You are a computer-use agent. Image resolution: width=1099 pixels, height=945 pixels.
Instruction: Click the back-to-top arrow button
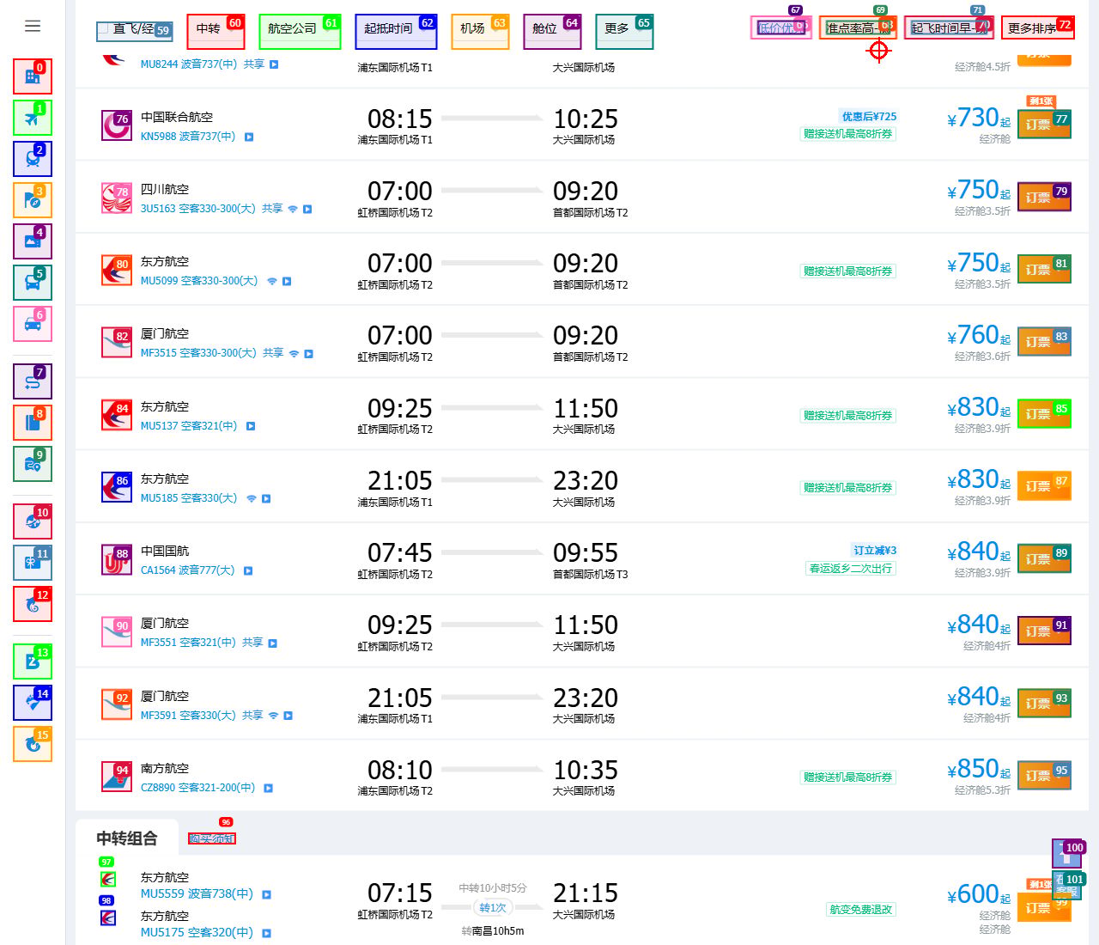click(1067, 854)
